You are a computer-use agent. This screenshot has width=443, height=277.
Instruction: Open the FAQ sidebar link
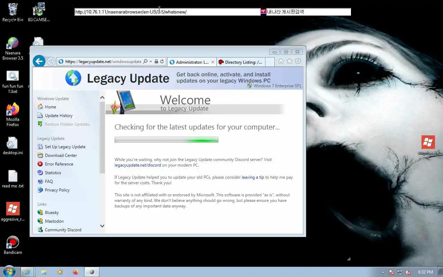(49, 181)
